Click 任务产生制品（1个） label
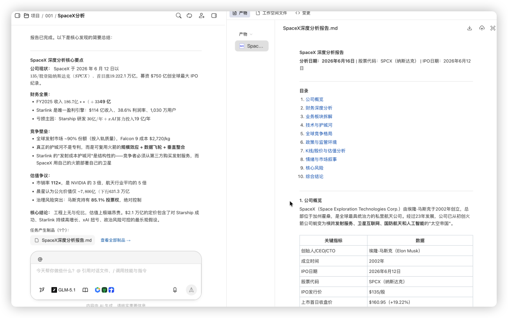Image resolution: width=508 pixels, height=318 pixels. [49, 230]
